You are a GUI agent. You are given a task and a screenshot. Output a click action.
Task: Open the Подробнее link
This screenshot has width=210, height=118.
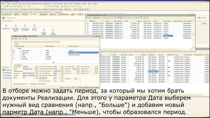58,12
